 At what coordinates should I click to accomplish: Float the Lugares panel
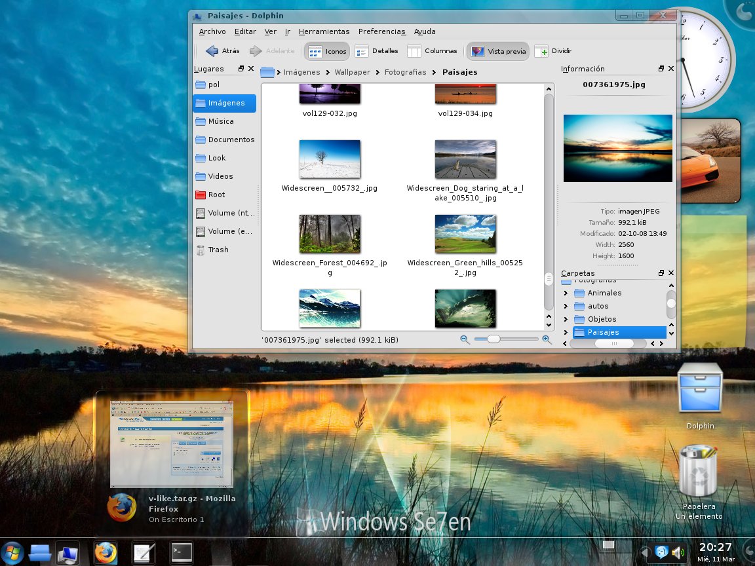pos(241,69)
